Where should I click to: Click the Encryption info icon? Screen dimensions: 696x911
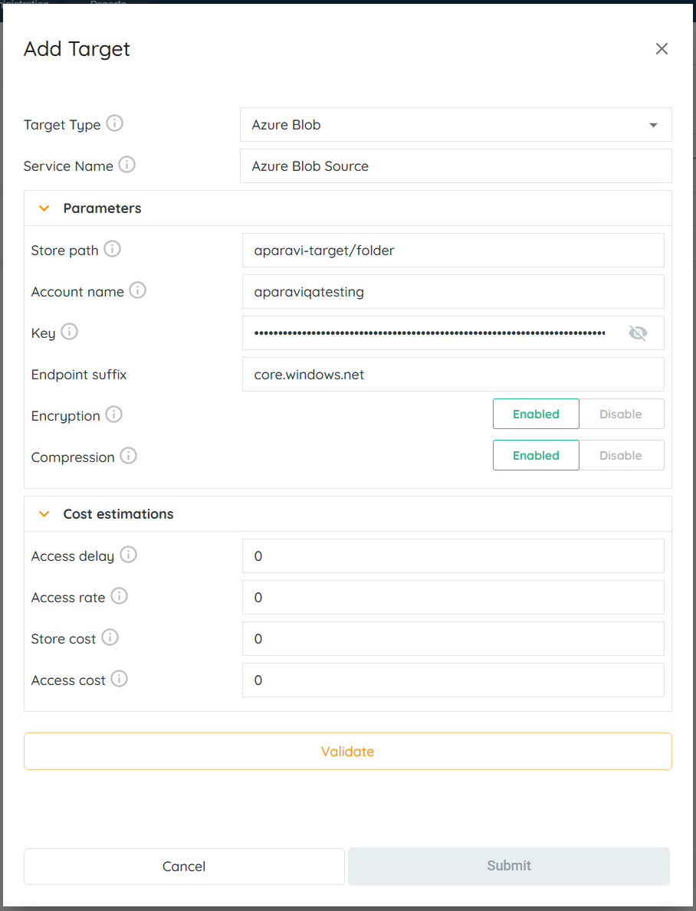click(113, 415)
